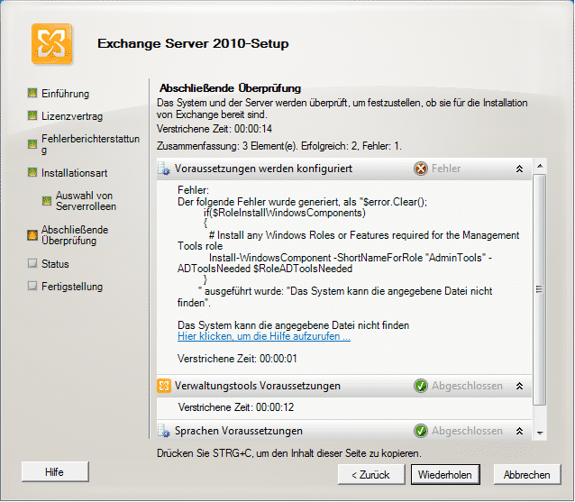
Task: Click the Auswahl von Serverrollen step icon
Action: tap(47, 201)
